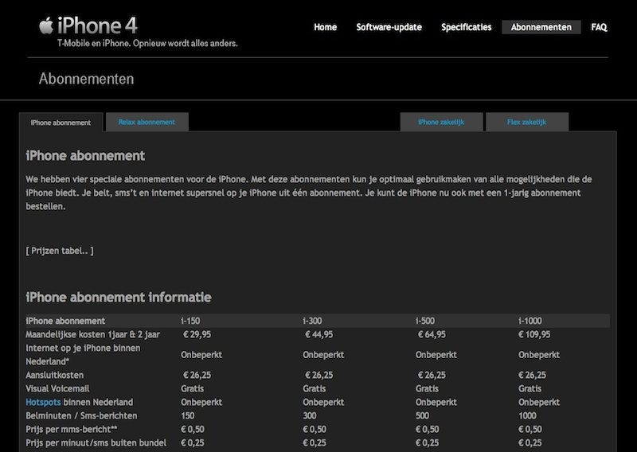Click the '€ 29,95' monthly cost cell
Image resolution: width=637 pixels, height=452 pixels.
(x=197, y=335)
